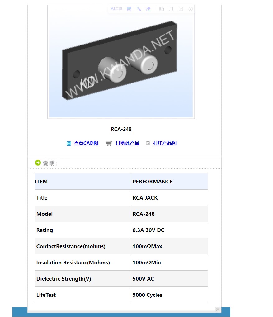Click the 100mΩMin value cell
The width and height of the screenshot is (273, 317).
[169, 263]
